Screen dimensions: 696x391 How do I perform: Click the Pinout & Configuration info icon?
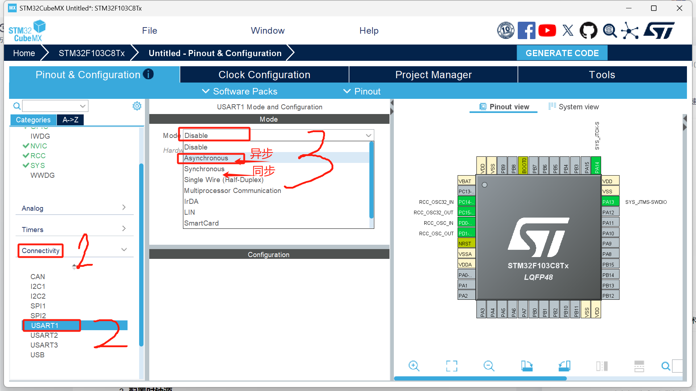(x=148, y=74)
